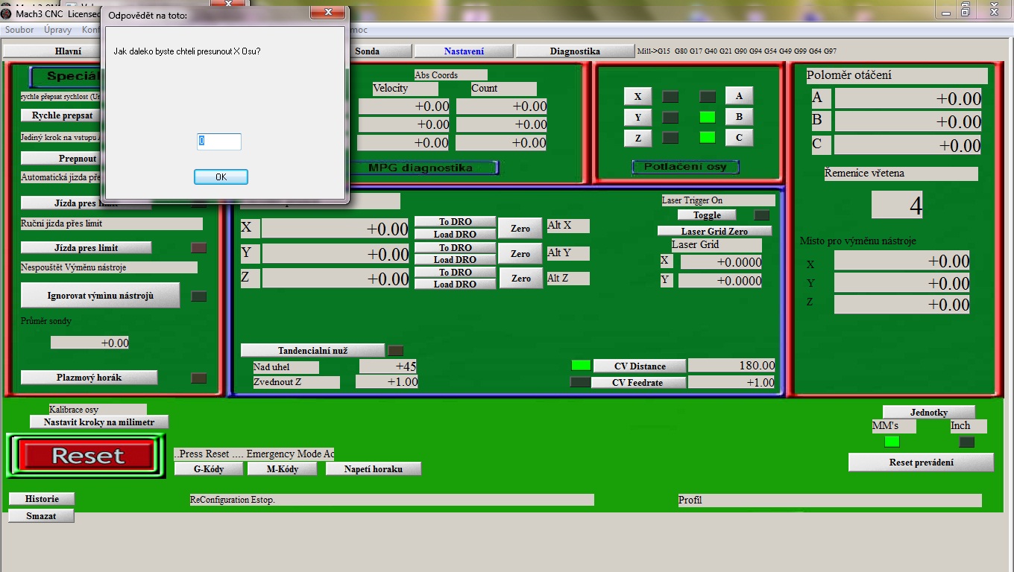Image resolution: width=1014 pixels, height=572 pixels.
Task: Click the red Reset emergency button
Action: pos(87,455)
